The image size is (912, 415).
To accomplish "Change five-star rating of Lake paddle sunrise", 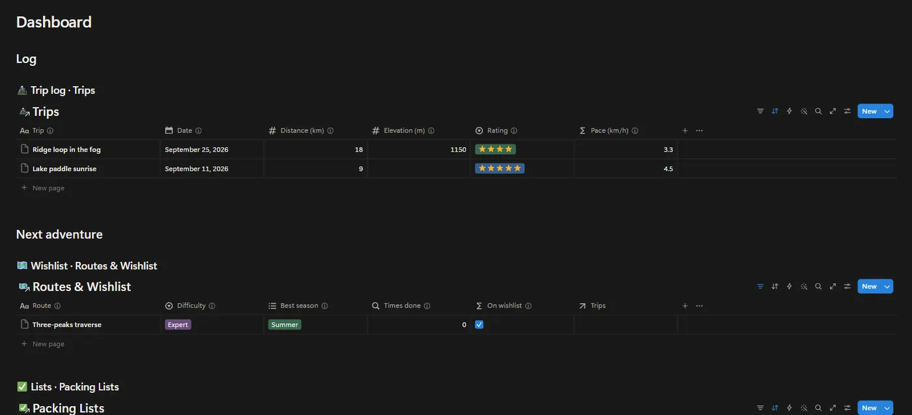I will tap(500, 169).
